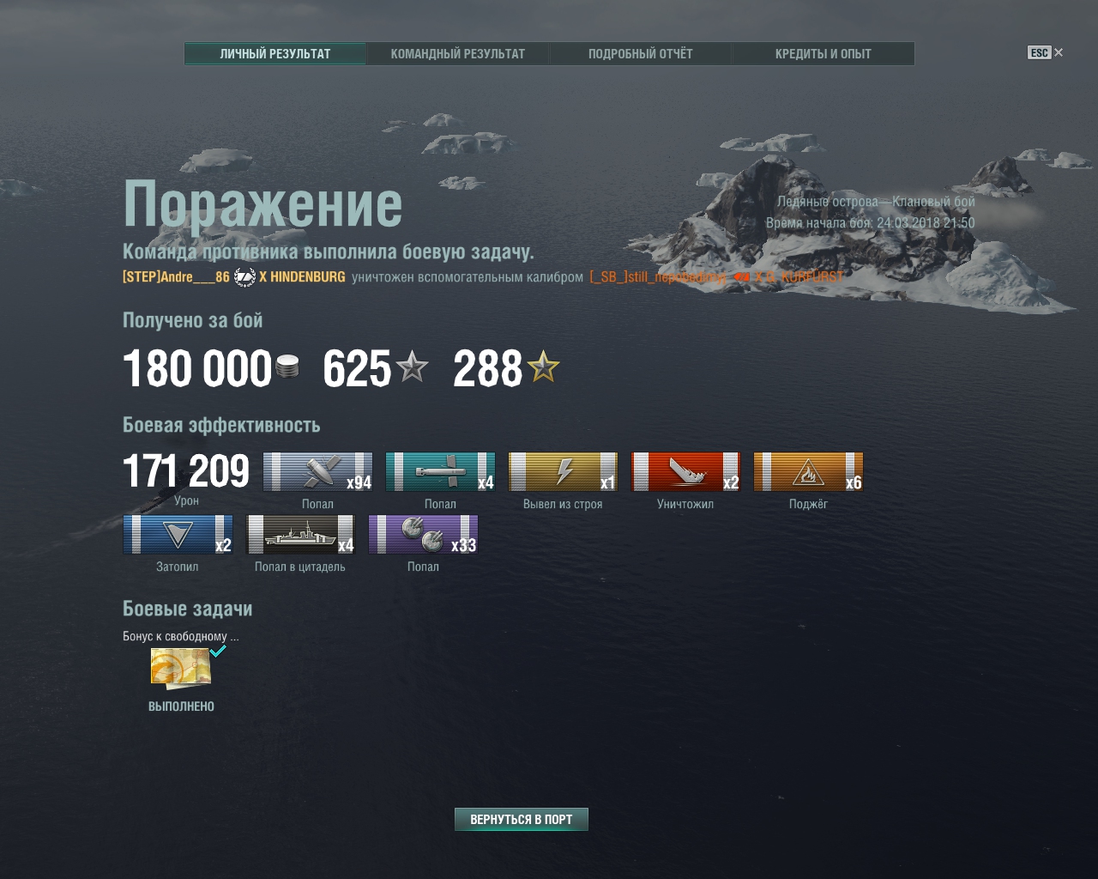Click the Hindenburg cruiser class icon
The image size is (1098, 879).
244,276
